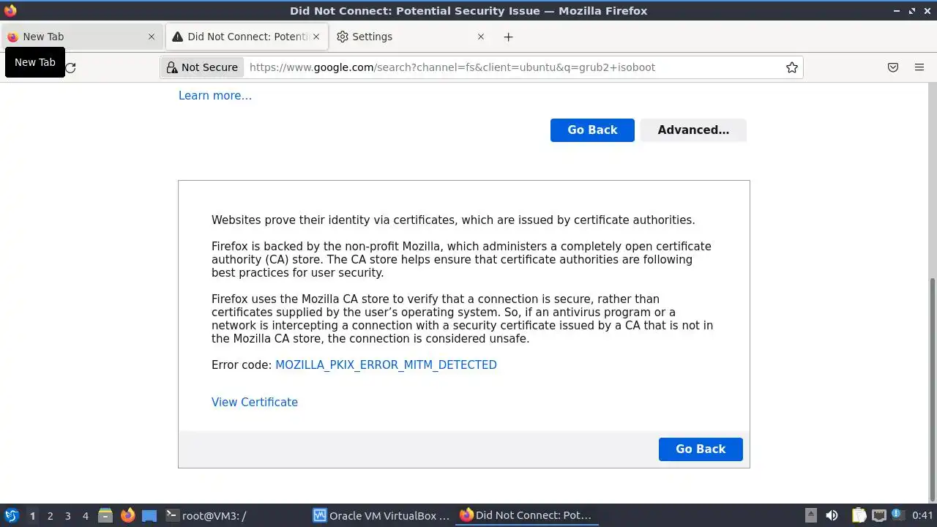Click the 0:41 clock

(922, 515)
